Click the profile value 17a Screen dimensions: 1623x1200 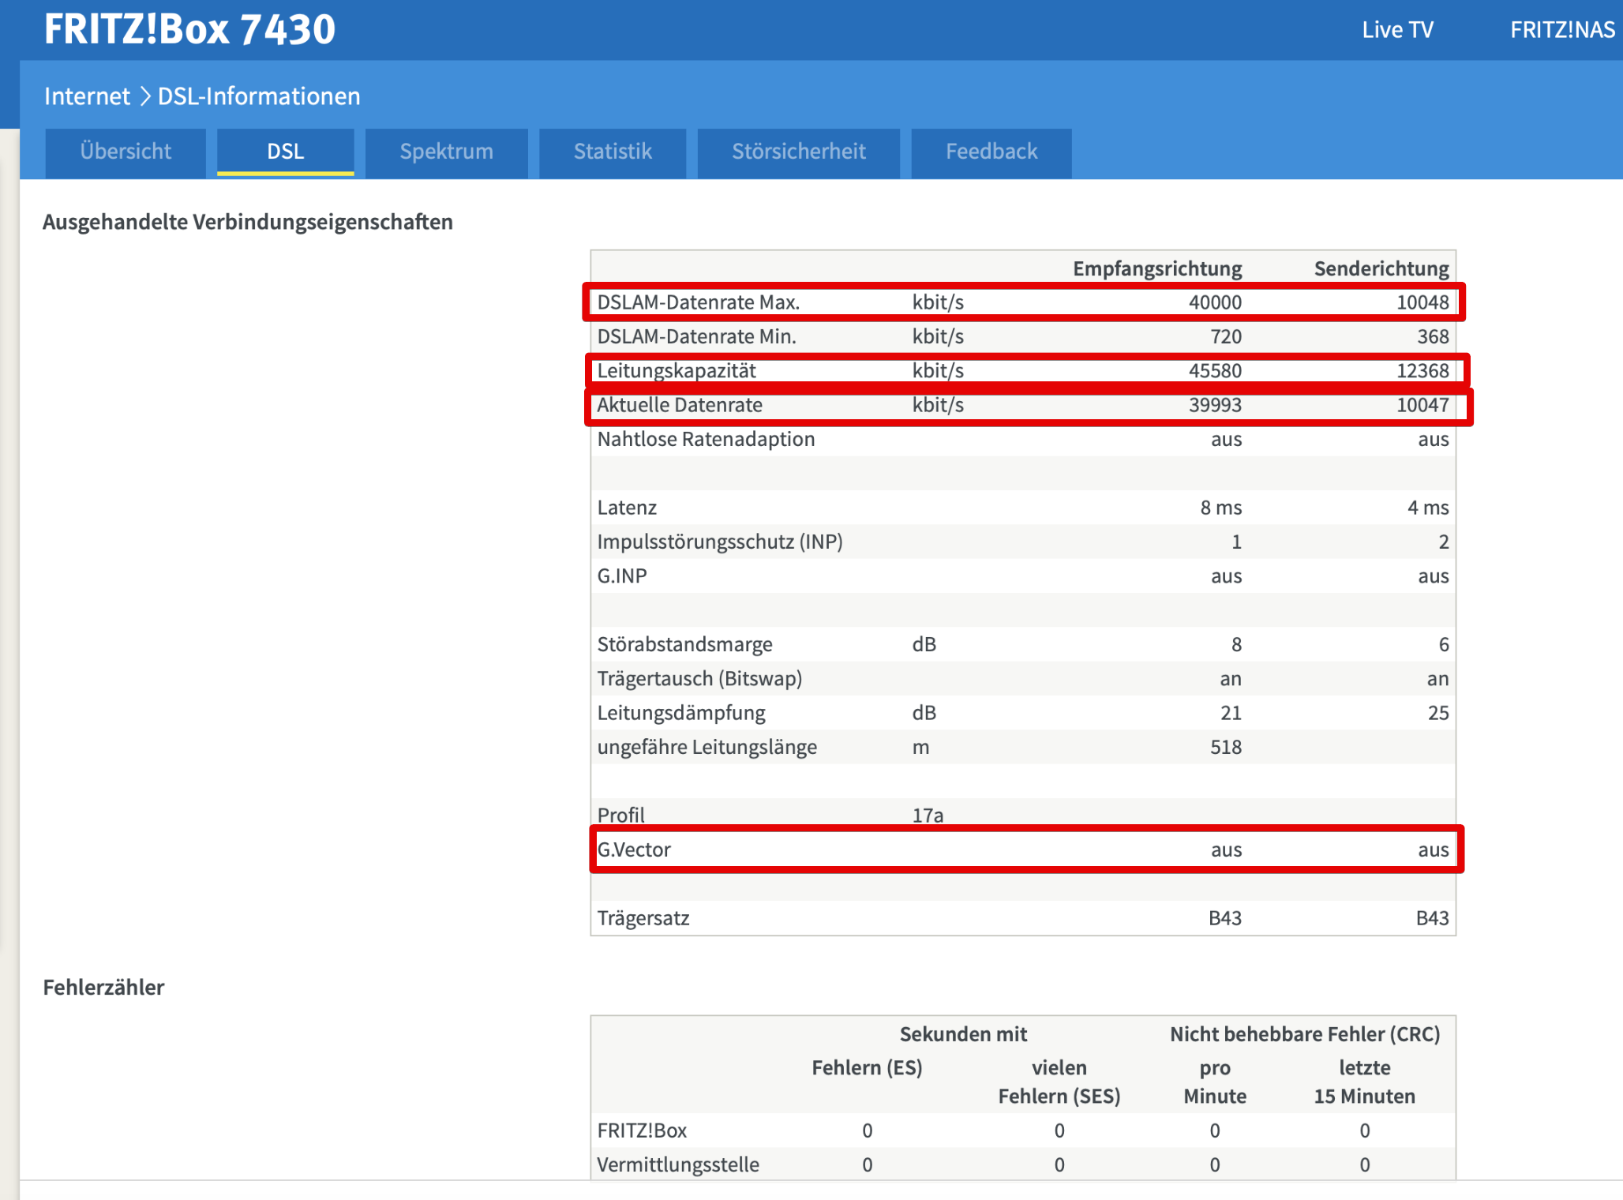pyautogui.click(x=928, y=816)
